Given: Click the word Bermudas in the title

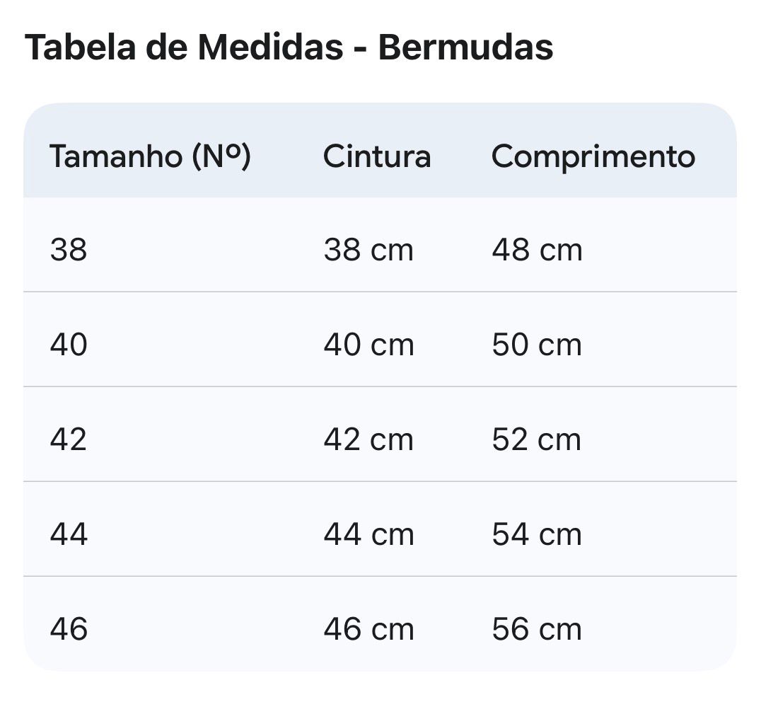Looking at the screenshot, I should pos(465,47).
